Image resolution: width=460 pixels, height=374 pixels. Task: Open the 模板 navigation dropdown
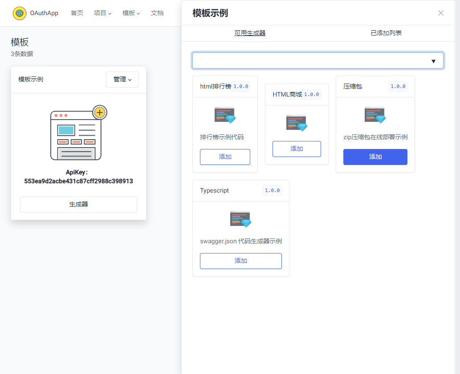click(x=131, y=13)
